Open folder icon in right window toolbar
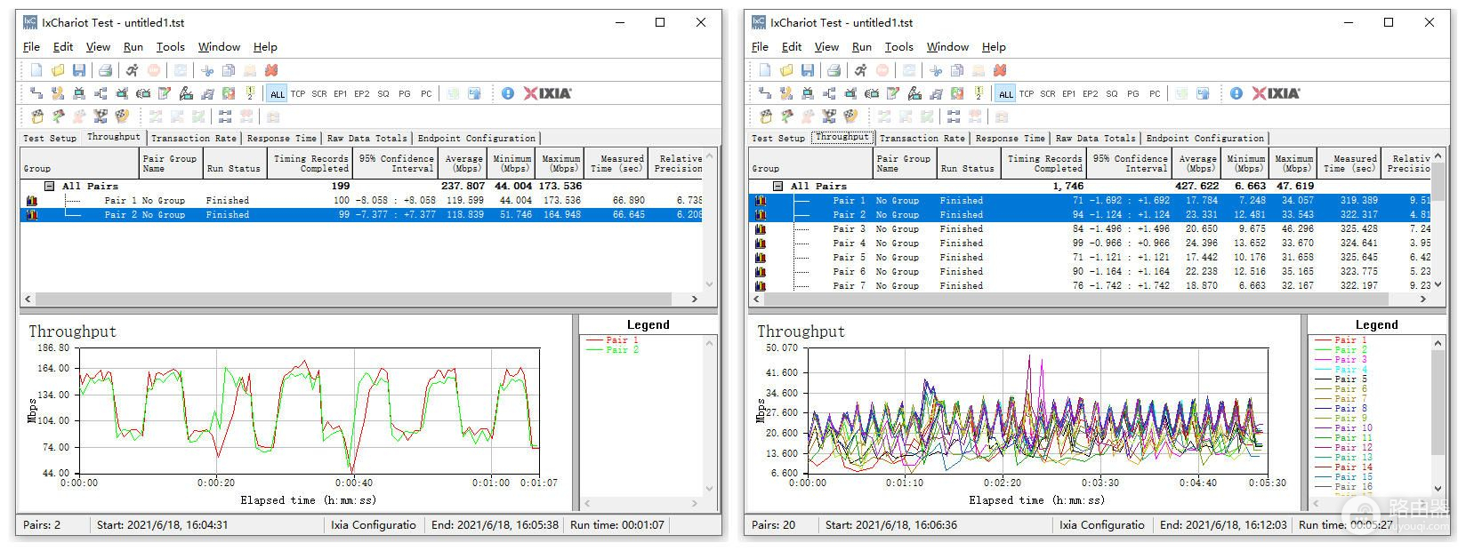The width and height of the screenshot is (1466, 551). (786, 70)
